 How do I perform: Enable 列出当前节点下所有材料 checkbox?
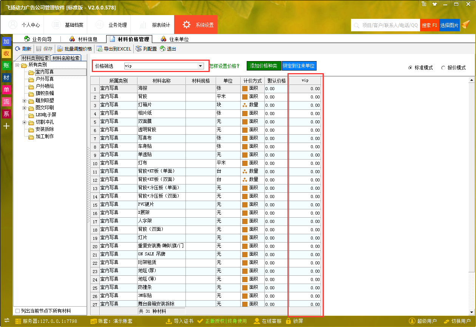pos(17,310)
